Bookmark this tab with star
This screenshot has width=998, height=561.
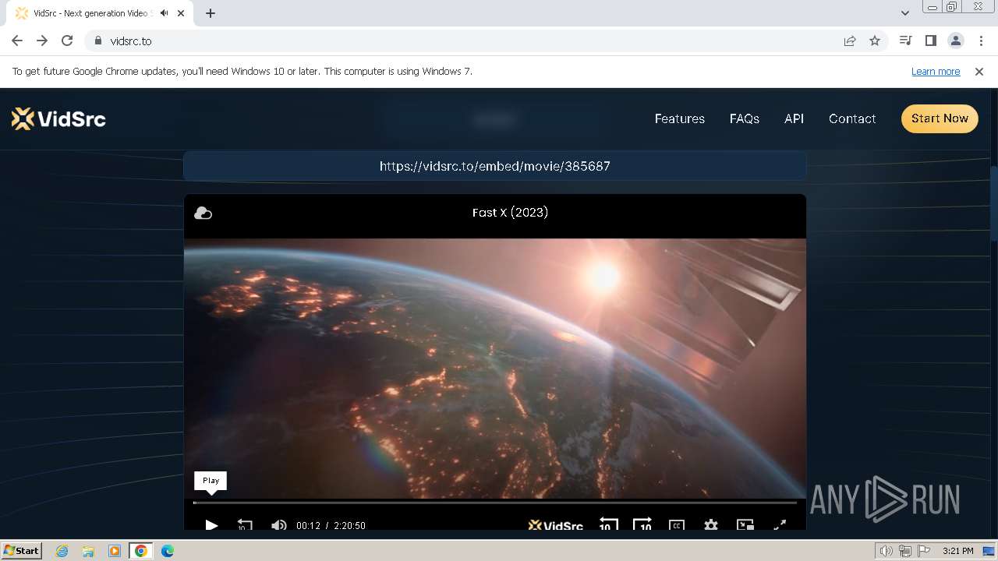click(875, 41)
